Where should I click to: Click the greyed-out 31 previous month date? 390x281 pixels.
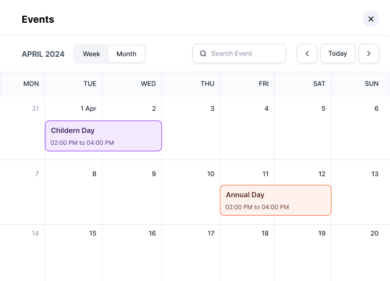[x=35, y=109]
